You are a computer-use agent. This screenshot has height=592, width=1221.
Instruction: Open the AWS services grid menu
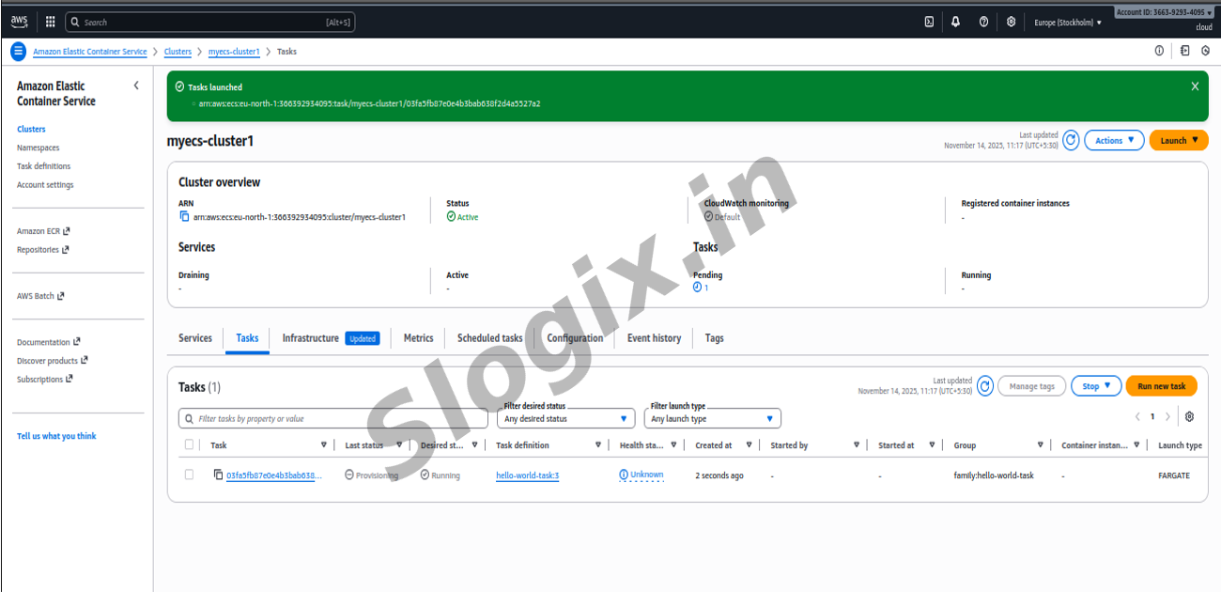click(x=51, y=22)
